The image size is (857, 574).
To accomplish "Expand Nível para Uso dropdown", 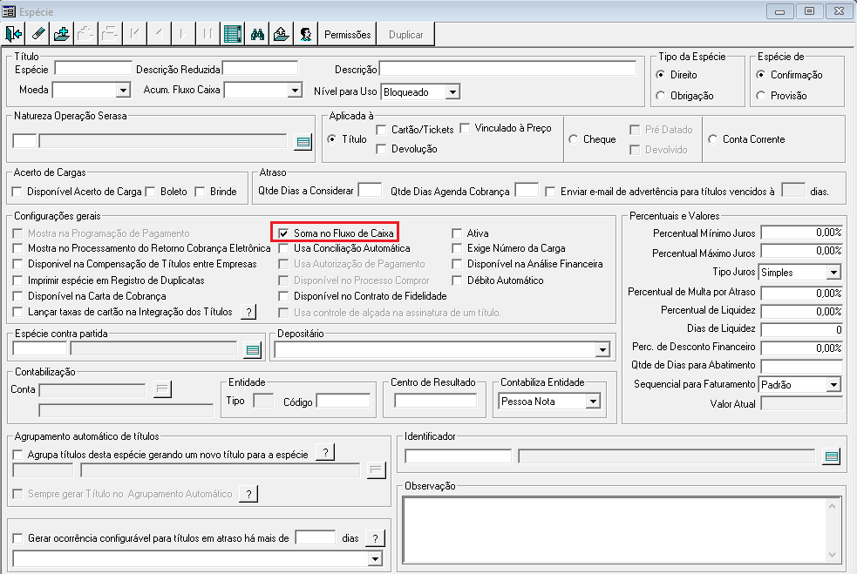I will tap(452, 92).
